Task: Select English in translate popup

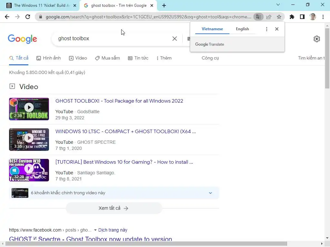Action: pos(242,29)
